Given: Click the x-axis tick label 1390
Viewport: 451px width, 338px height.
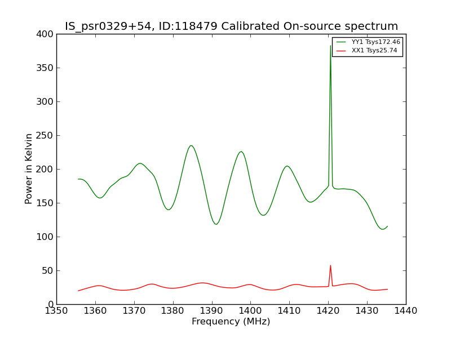Looking at the screenshot, I should coord(212,311).
